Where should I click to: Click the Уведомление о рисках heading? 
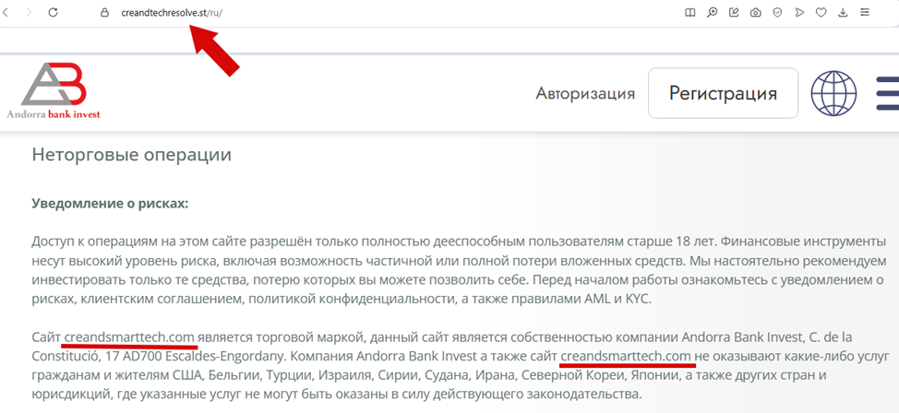point(110,204)
